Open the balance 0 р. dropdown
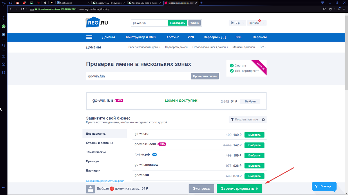Viewport: 348px width, 195px height. [x=237, y=23]
